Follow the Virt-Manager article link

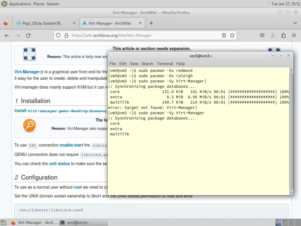27,72
